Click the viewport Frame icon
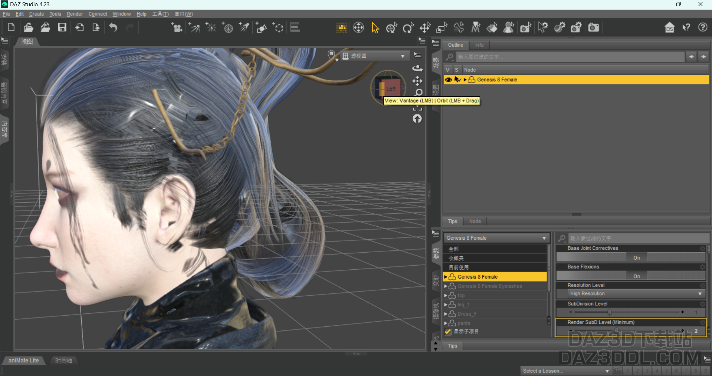This screenshot has width=712, height=376. click(x=417, y=108)
